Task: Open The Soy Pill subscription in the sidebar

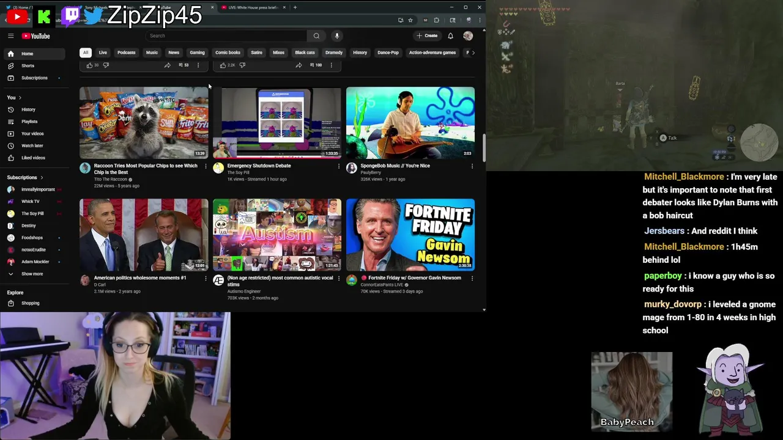Action: (35, 213)
